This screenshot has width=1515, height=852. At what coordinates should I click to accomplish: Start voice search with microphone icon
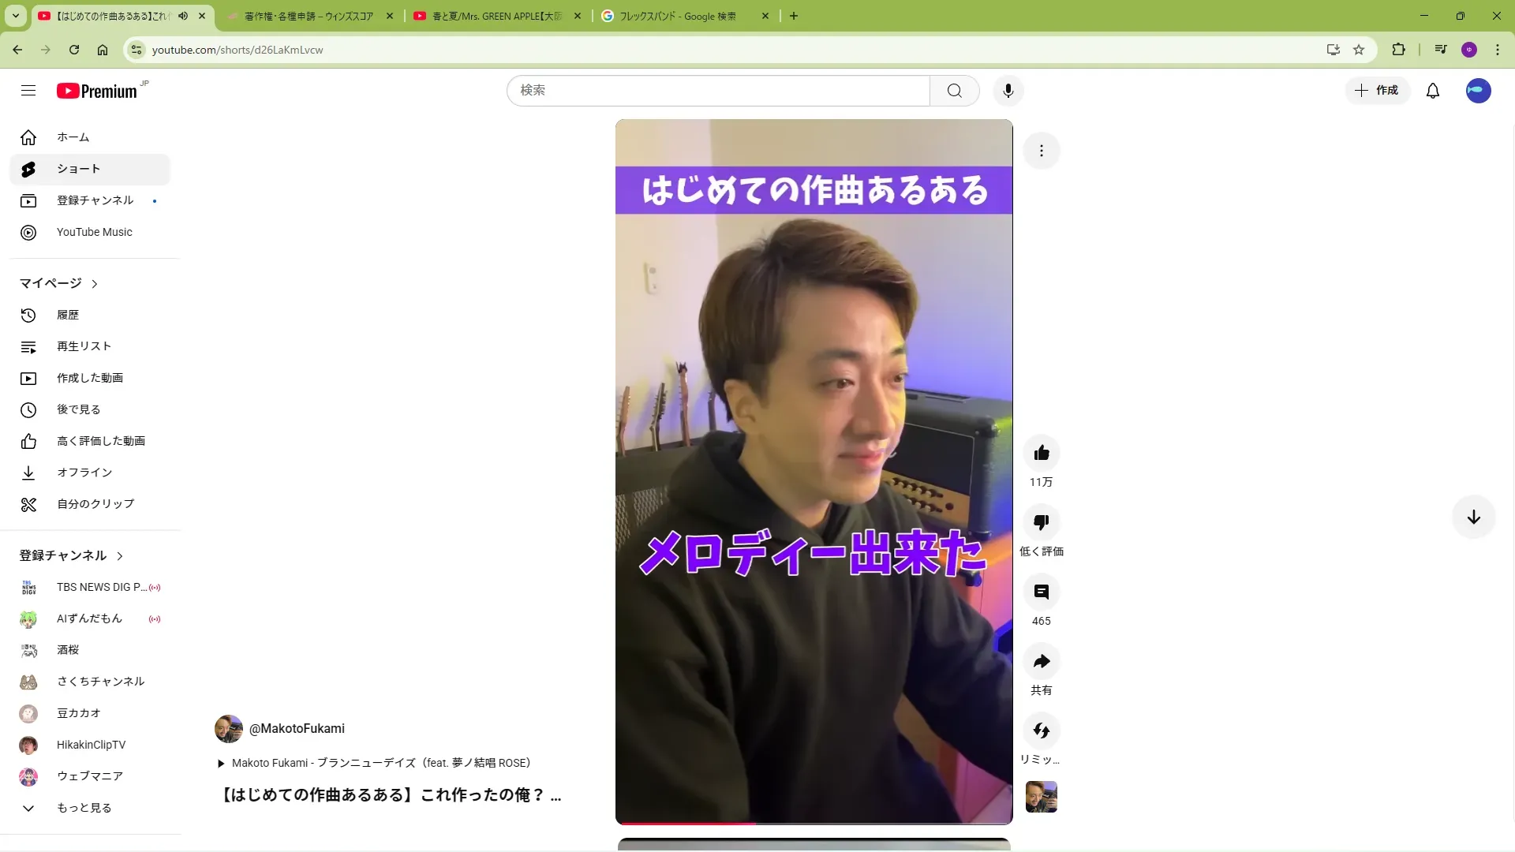[1008, 91]
